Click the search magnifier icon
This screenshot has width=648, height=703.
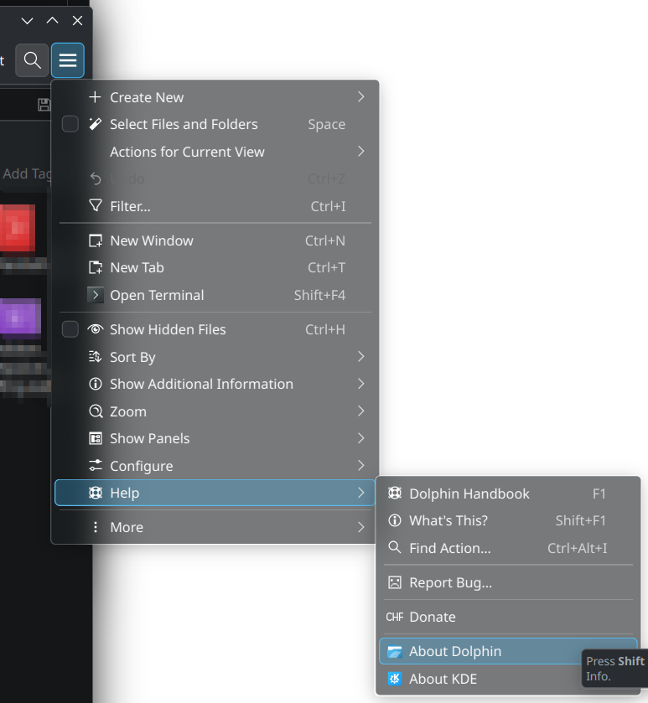coord(32,60)
